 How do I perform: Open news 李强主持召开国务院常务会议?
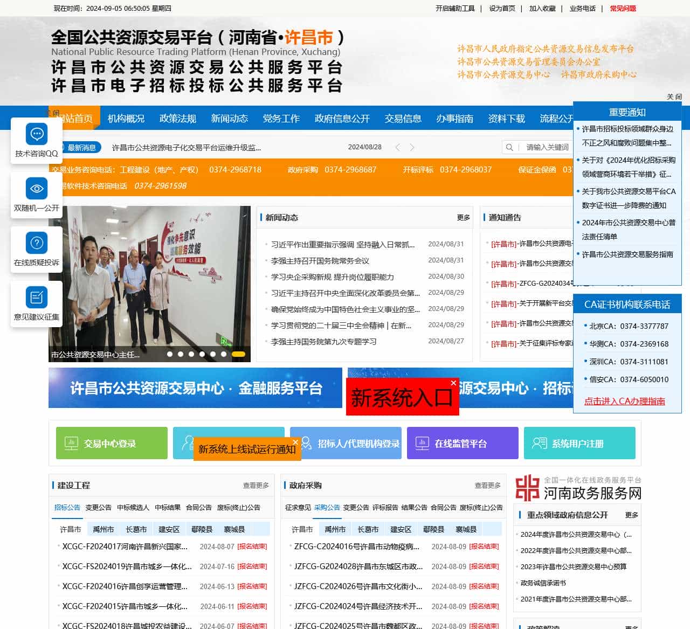[x=320, y=261]
